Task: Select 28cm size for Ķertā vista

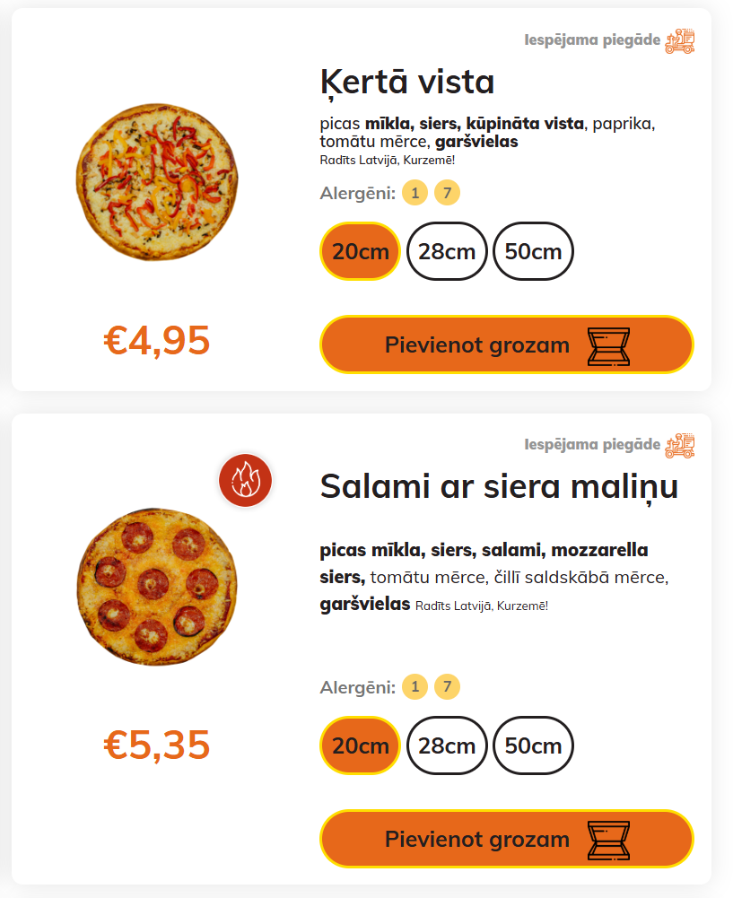Action: point(447,251)
